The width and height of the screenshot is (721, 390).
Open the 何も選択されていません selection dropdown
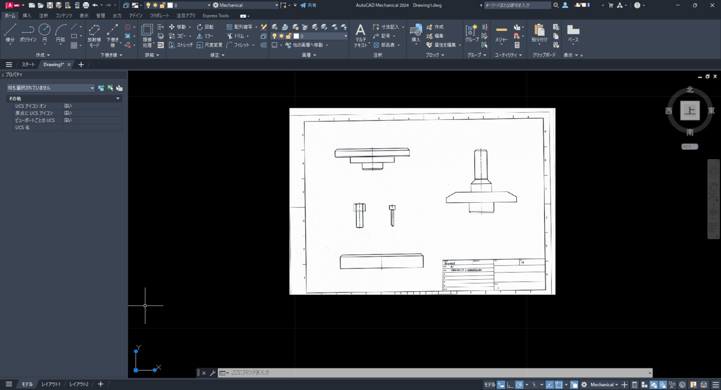pyautogui.click(x=51, y=88)
